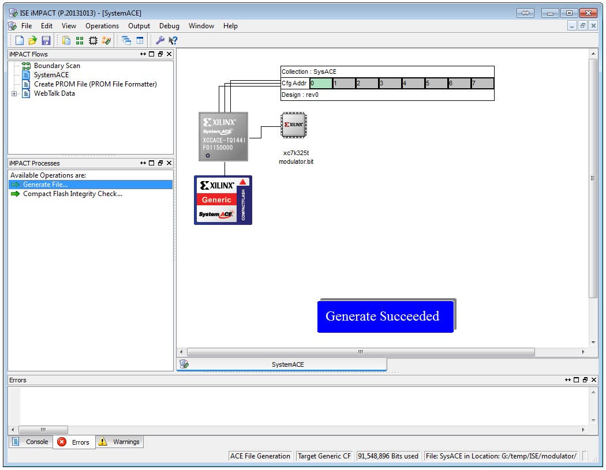Select configuration address slot 4
606x470 pixels.
click(x=413, y=84)
